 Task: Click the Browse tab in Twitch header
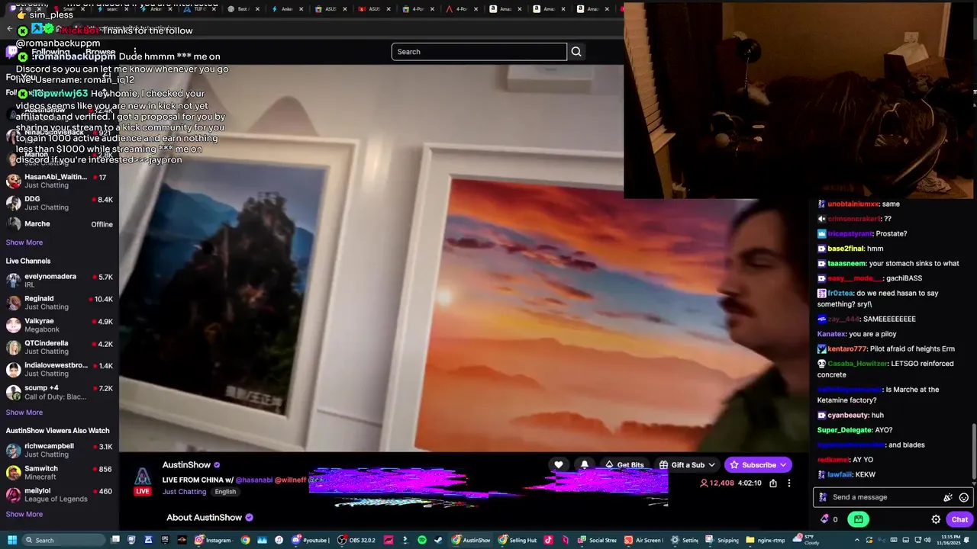point(100,53)
